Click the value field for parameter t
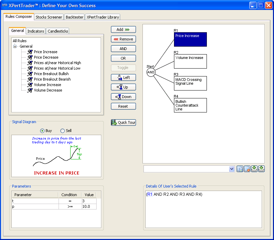This screenshot has height=240, width=274. [89, 201]
